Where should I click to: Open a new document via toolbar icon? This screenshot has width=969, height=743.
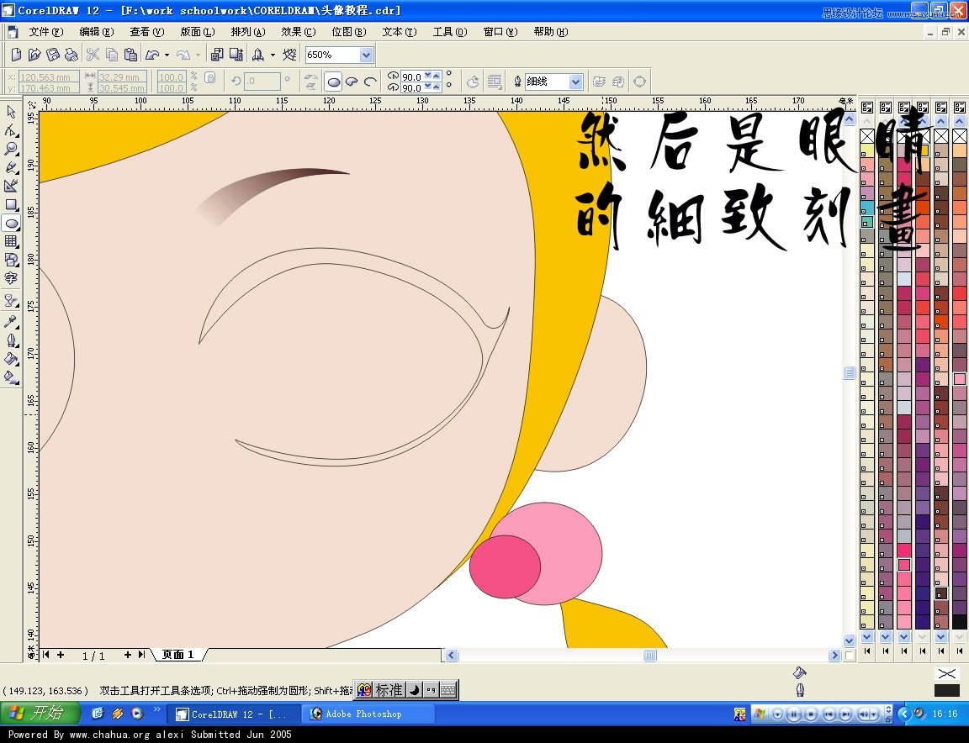click(x=15, y=54)
